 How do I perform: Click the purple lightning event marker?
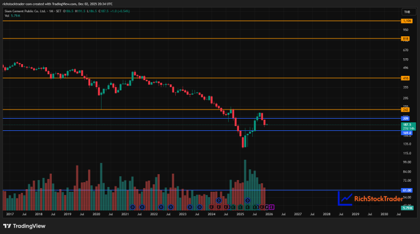pos(267,207)
